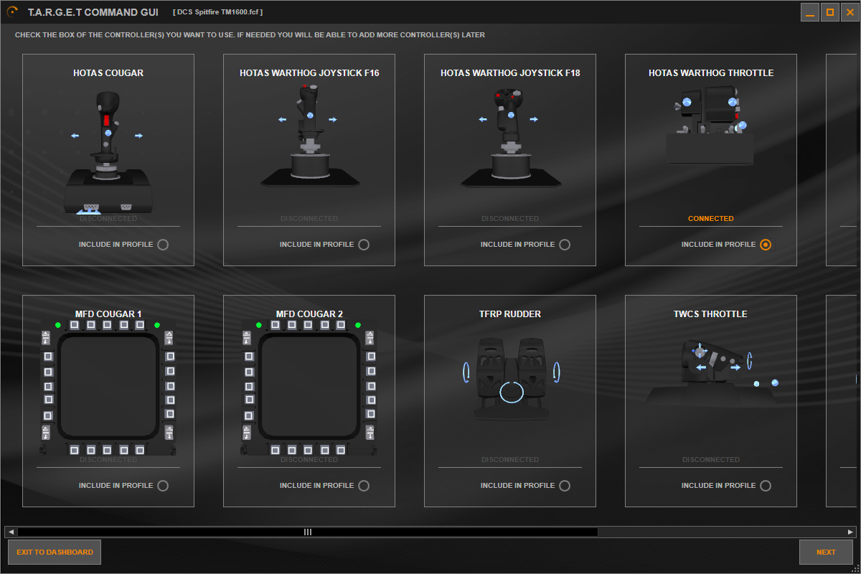Click the TWCS THROTTLE title
Screen dimensions: 861x574
pos(710,314)
